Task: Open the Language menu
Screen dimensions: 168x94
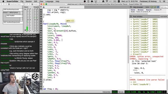Action: (49, 1)
